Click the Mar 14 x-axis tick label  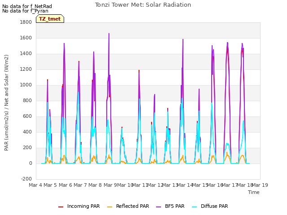(x=185, y=185)
